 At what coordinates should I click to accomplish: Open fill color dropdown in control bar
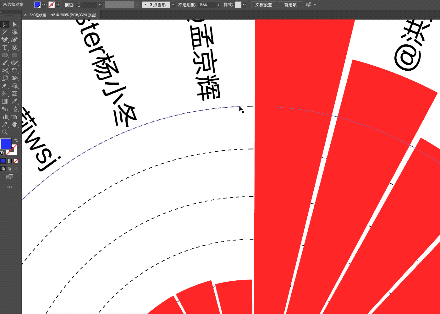pos(43,5)
